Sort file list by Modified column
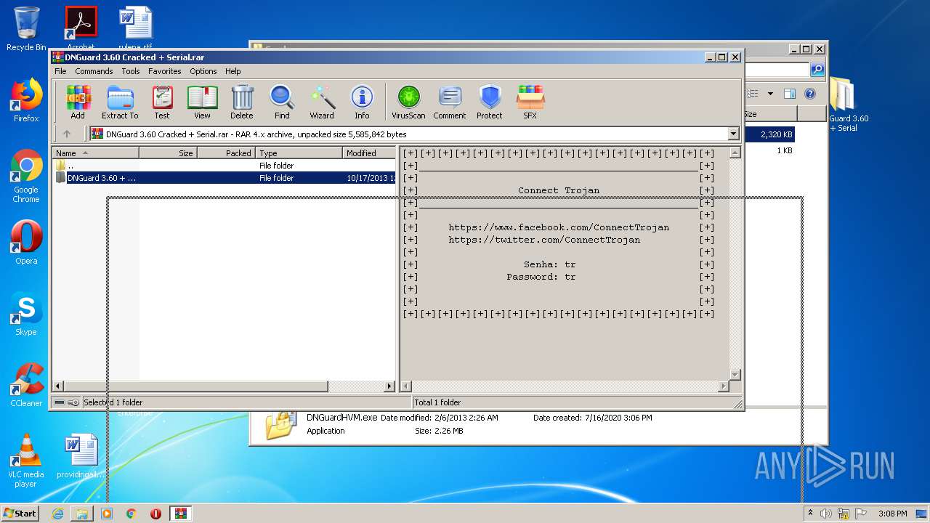 click(370, 153)
